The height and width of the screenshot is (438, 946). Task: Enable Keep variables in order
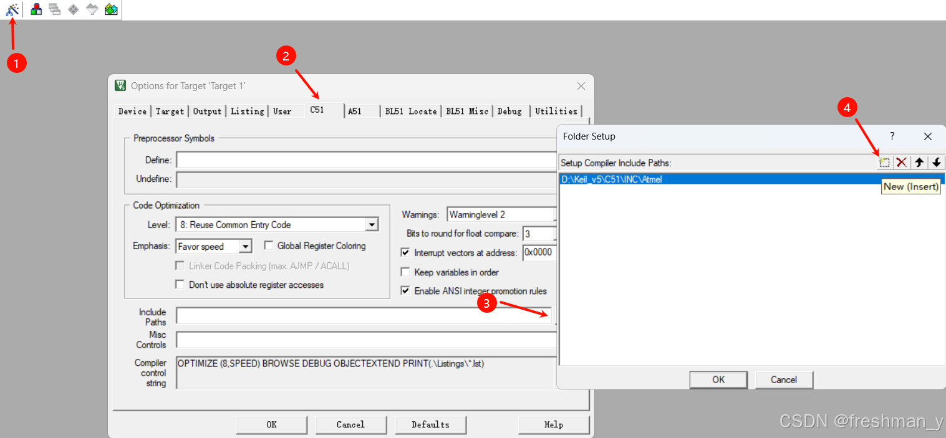[405, 272]
